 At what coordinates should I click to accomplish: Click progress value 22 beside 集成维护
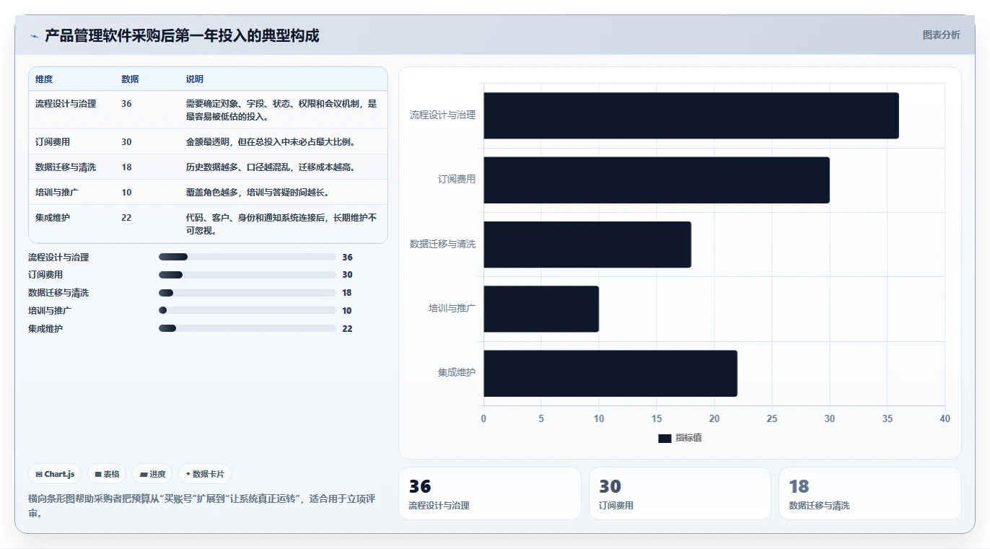347,328
